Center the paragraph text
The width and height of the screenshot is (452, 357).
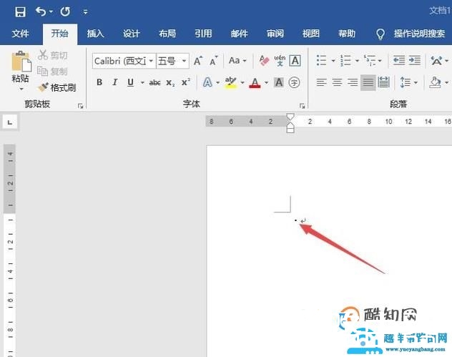(337, 82)
